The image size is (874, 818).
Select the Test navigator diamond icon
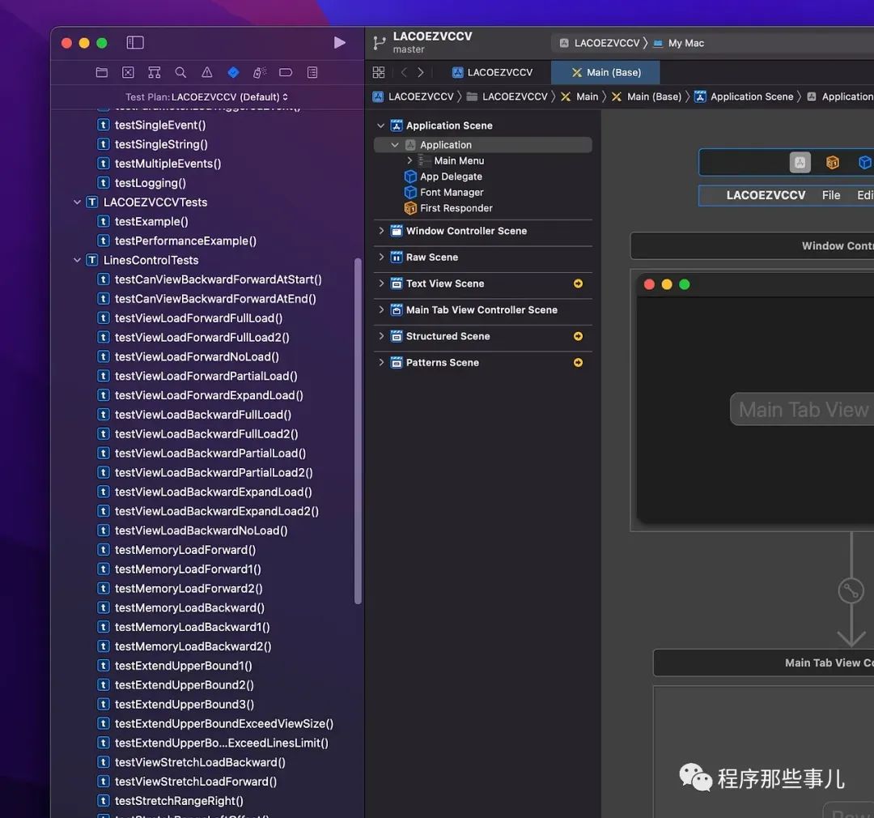point(234,73)
